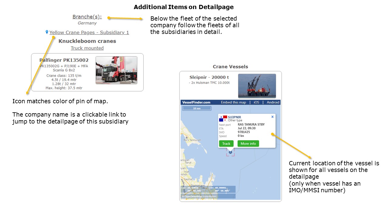Click the Truck mounted link

[87, 48]
